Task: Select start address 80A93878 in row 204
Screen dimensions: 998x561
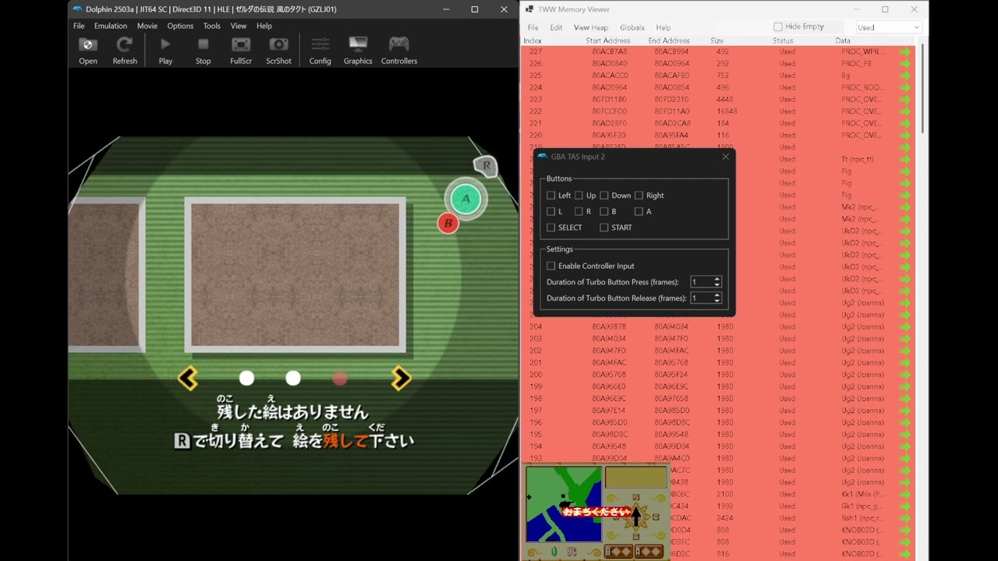Action: coord(609,326)
